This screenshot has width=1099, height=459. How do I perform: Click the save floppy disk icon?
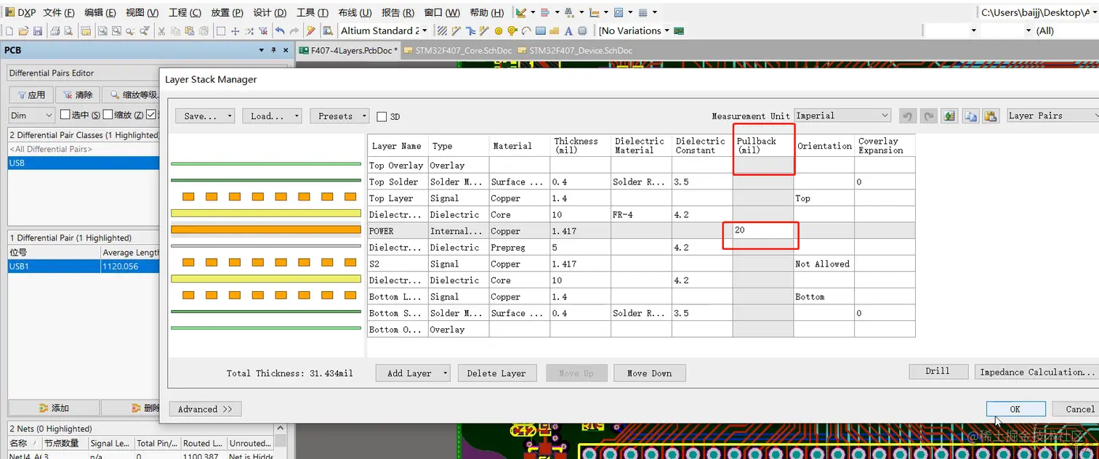37,31
